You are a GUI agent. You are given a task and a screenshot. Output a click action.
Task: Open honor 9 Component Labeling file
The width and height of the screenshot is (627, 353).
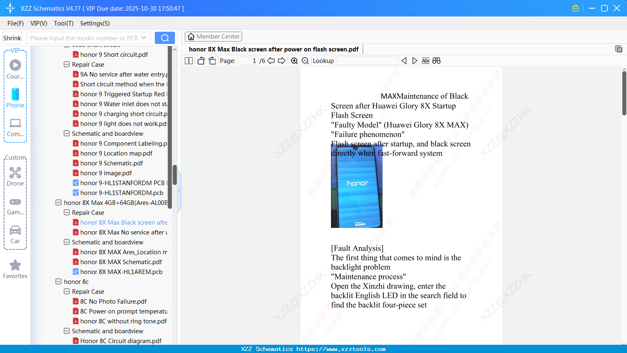click(120, 143)
